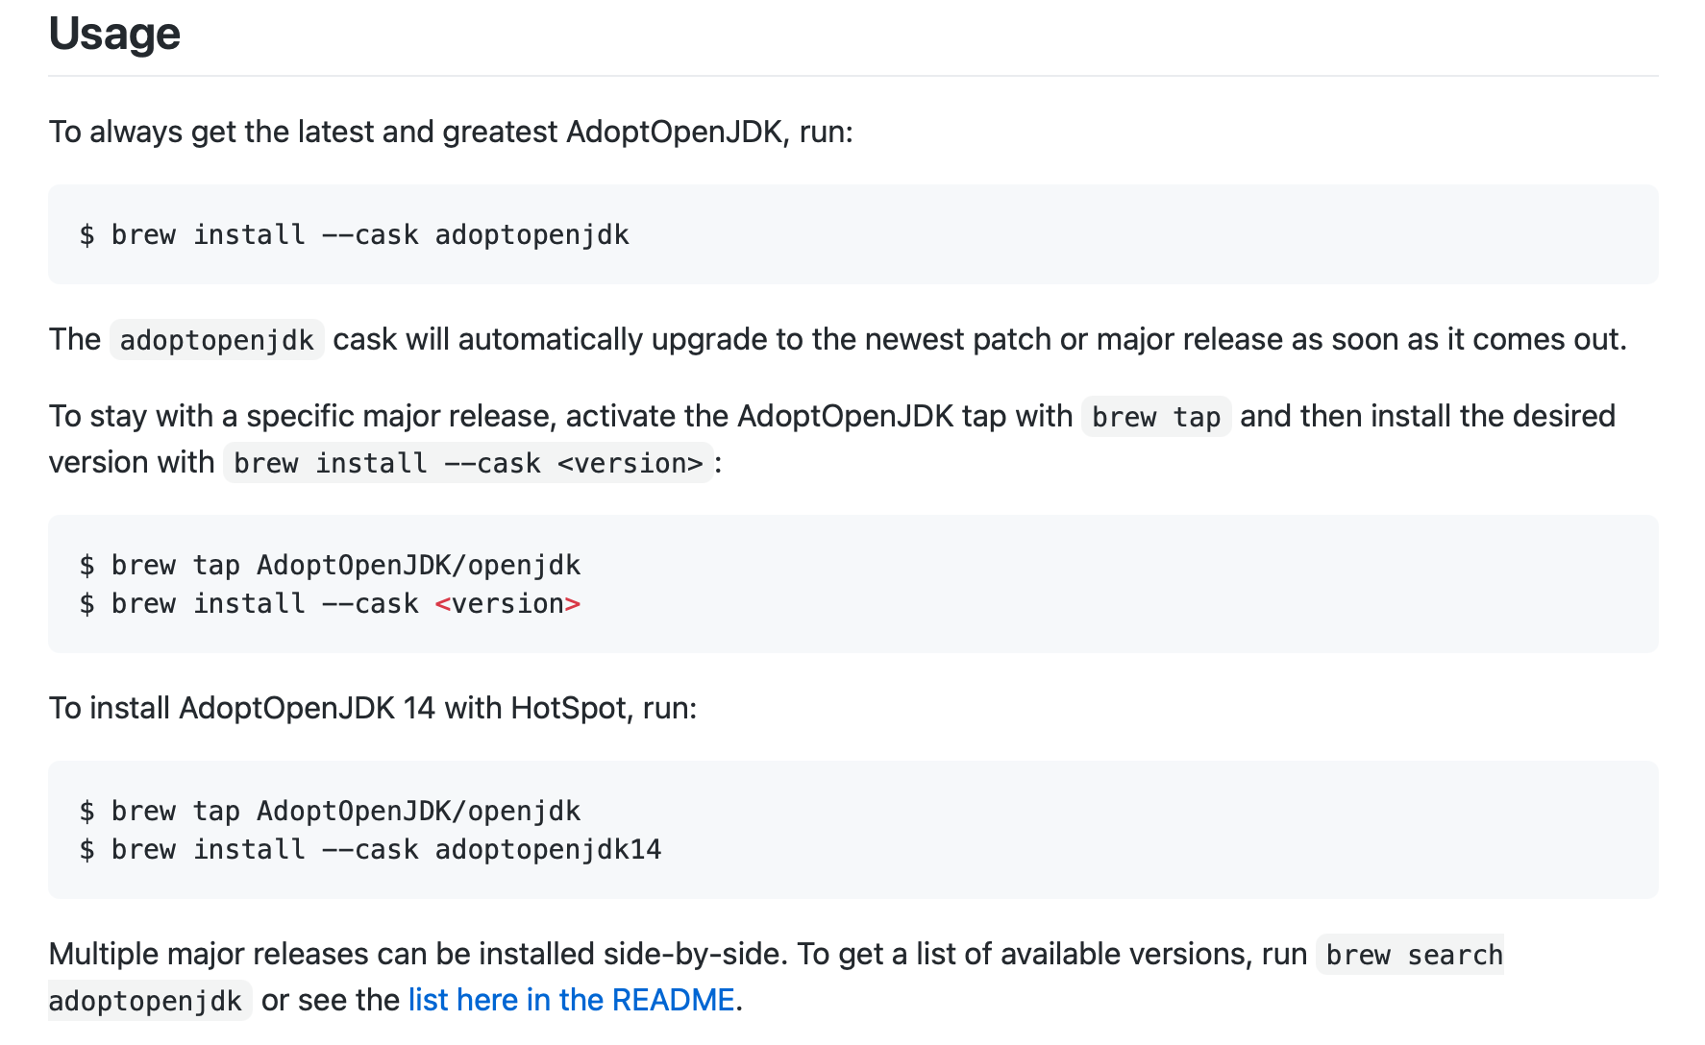
Task: Click code line 'brew install --cask adoptopenjdk14'
Action: click(371, 849)
